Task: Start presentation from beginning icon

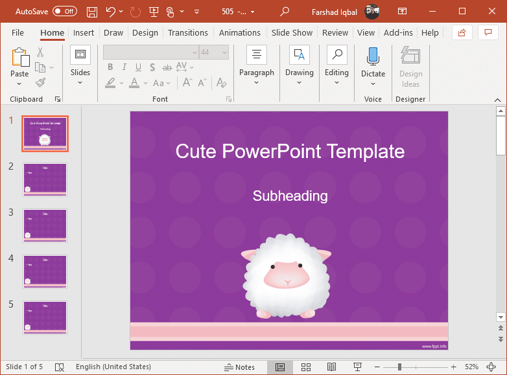Action: point(154,12)
